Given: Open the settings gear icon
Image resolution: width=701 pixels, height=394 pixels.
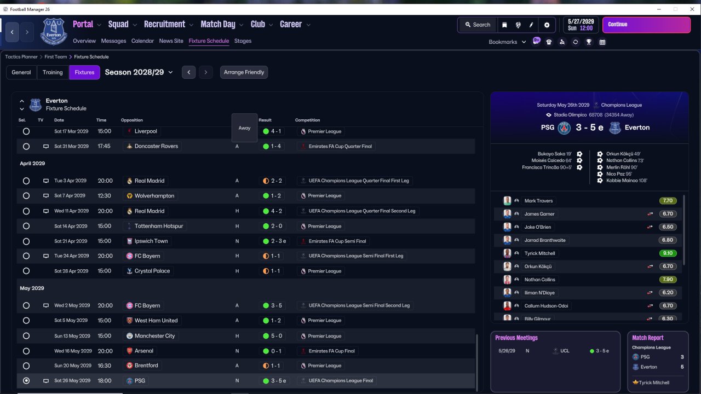Looking at the screenshot, I should 547,25.
